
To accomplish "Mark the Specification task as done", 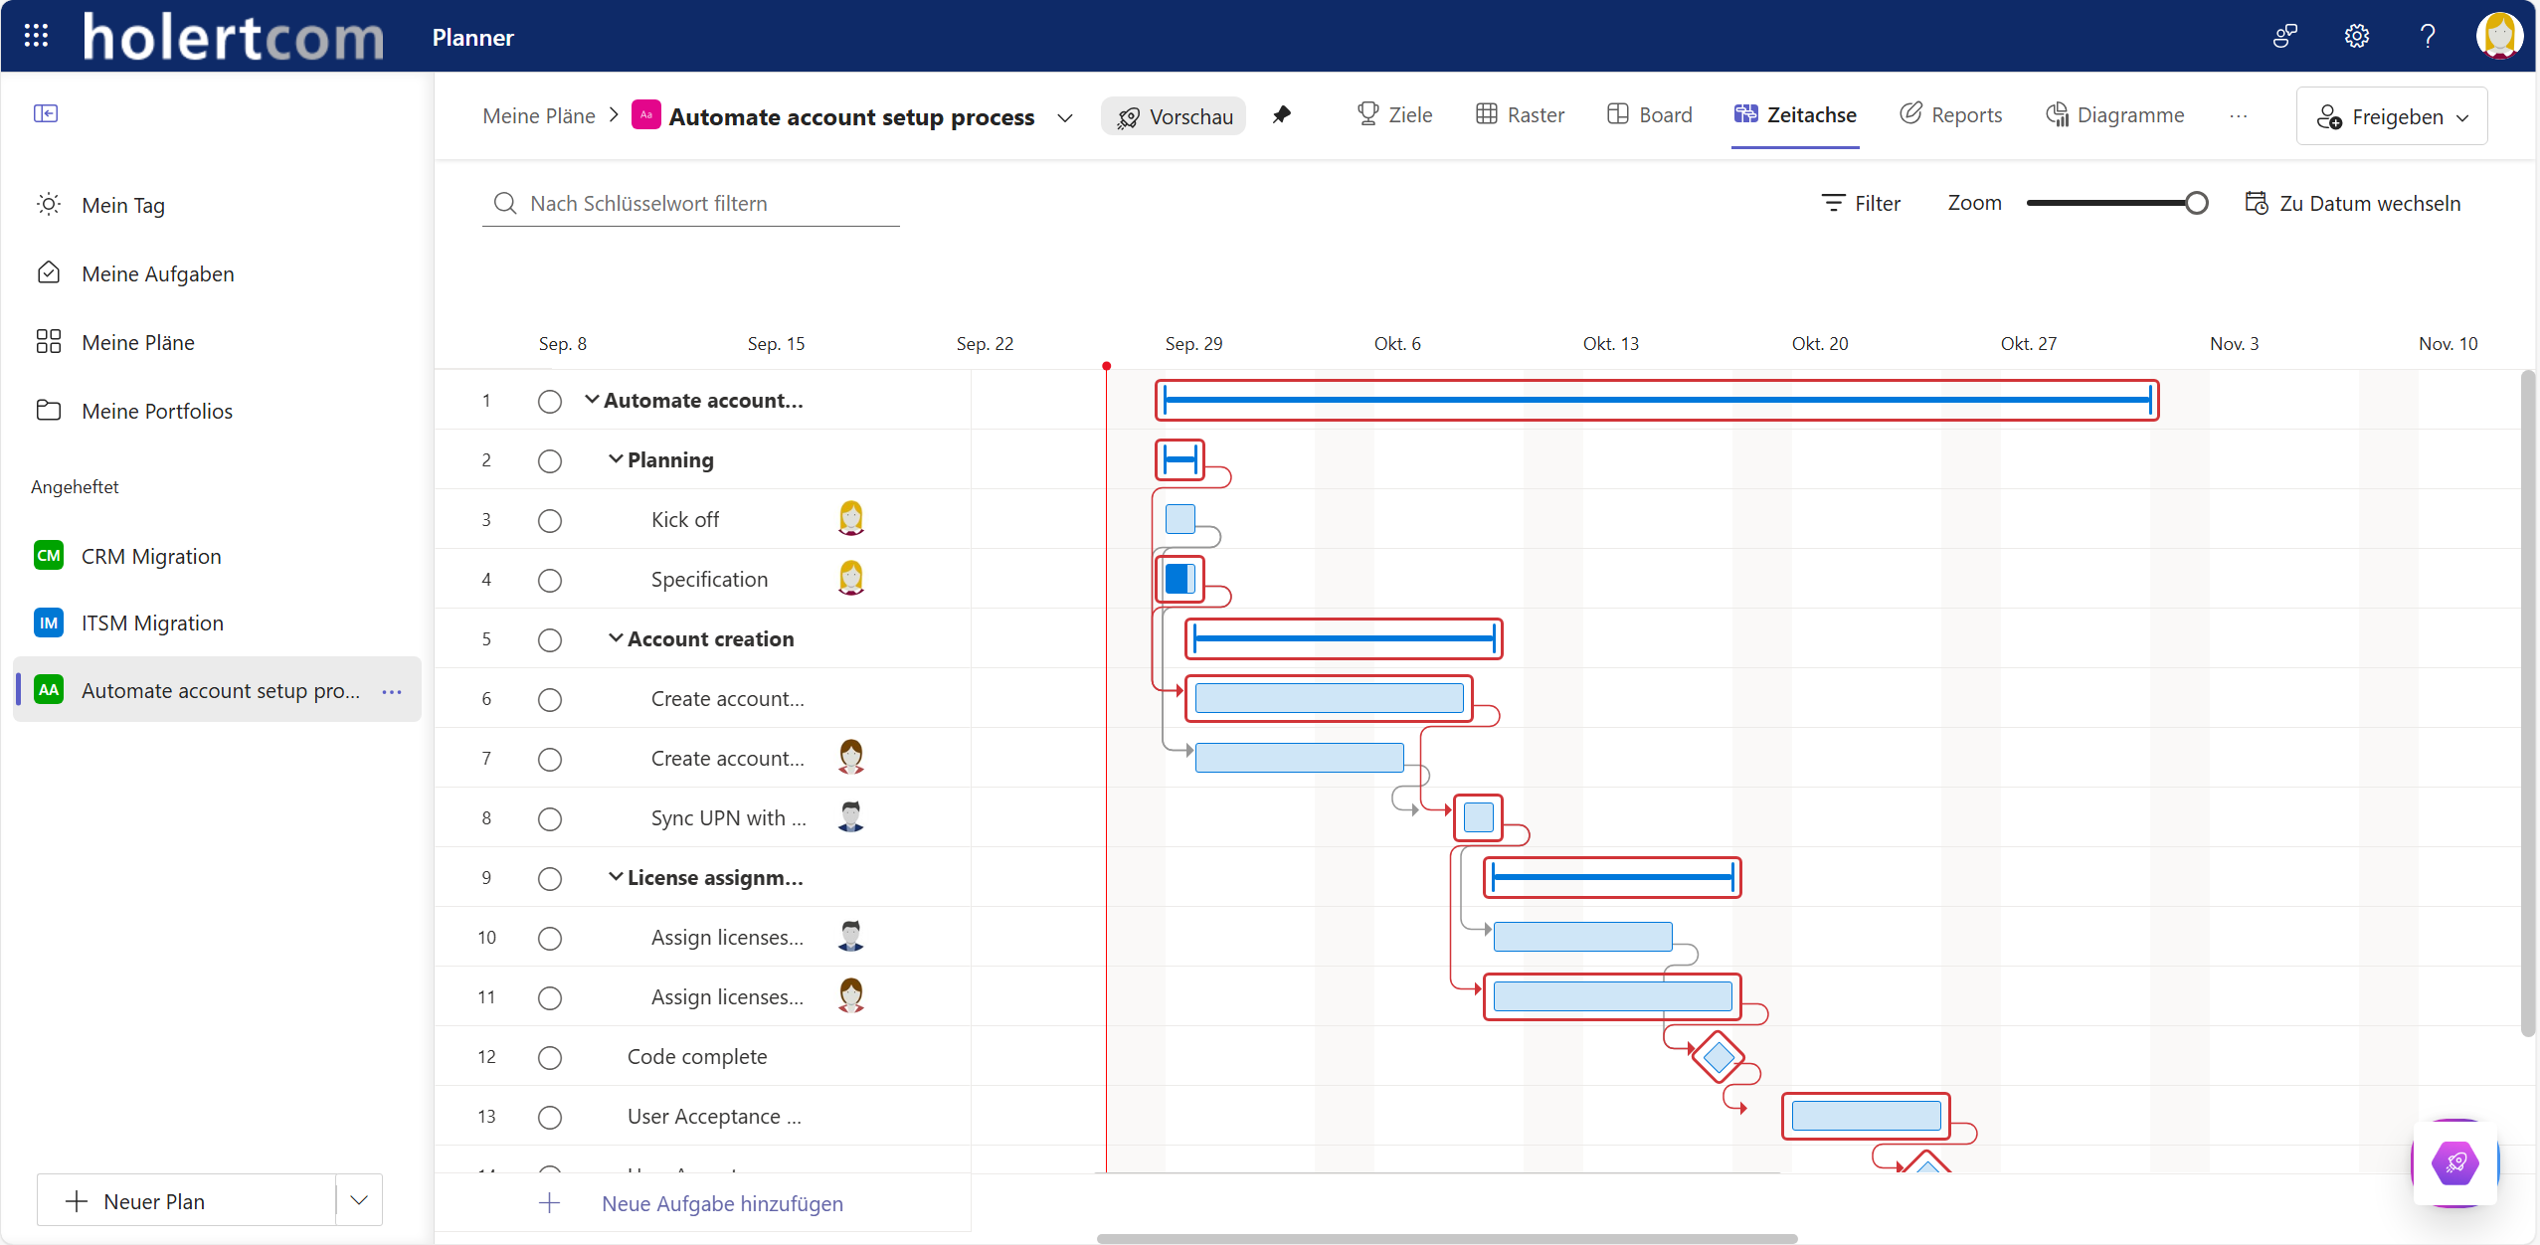I will point(549,580).
